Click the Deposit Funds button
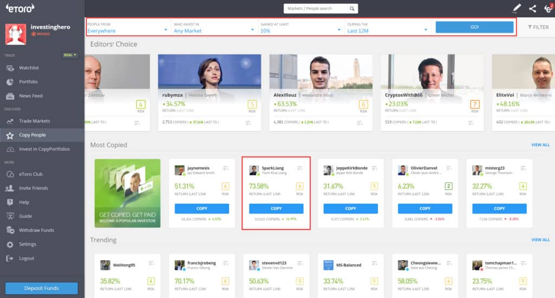 (41, 288)
